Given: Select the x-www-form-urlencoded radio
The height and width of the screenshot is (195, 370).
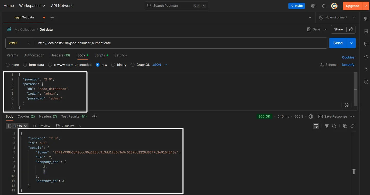Looking at the screenshot, I should (50, 65).
